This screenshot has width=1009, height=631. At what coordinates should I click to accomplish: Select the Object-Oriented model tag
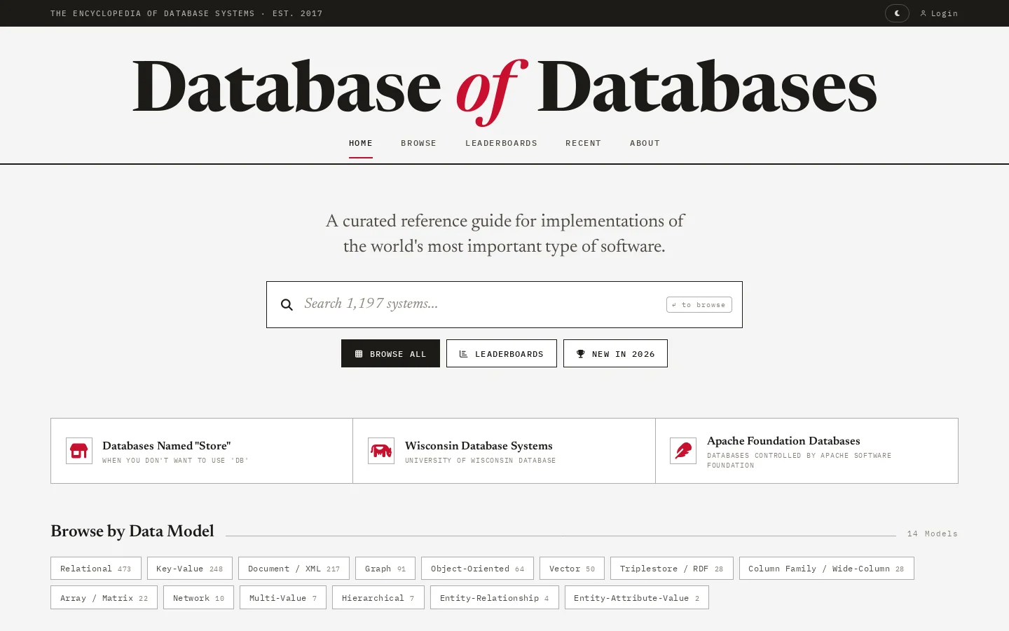(478, 569)
